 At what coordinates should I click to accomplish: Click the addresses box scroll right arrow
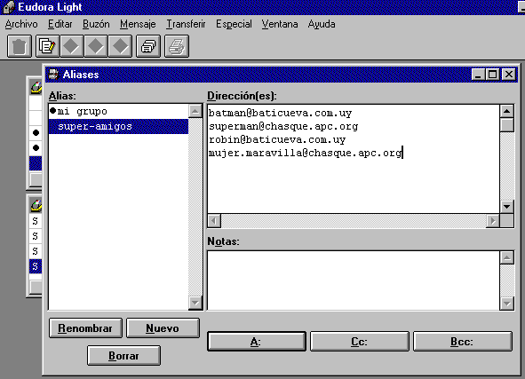tap(493, 221)
